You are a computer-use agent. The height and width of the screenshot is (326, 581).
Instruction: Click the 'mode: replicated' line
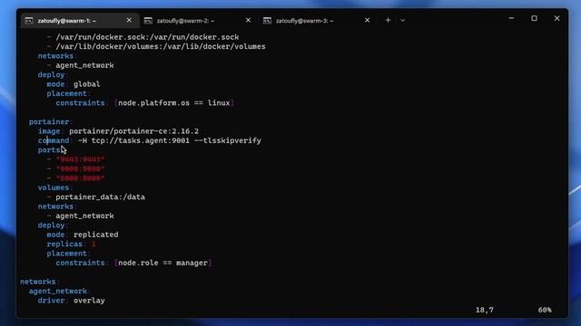83,235
